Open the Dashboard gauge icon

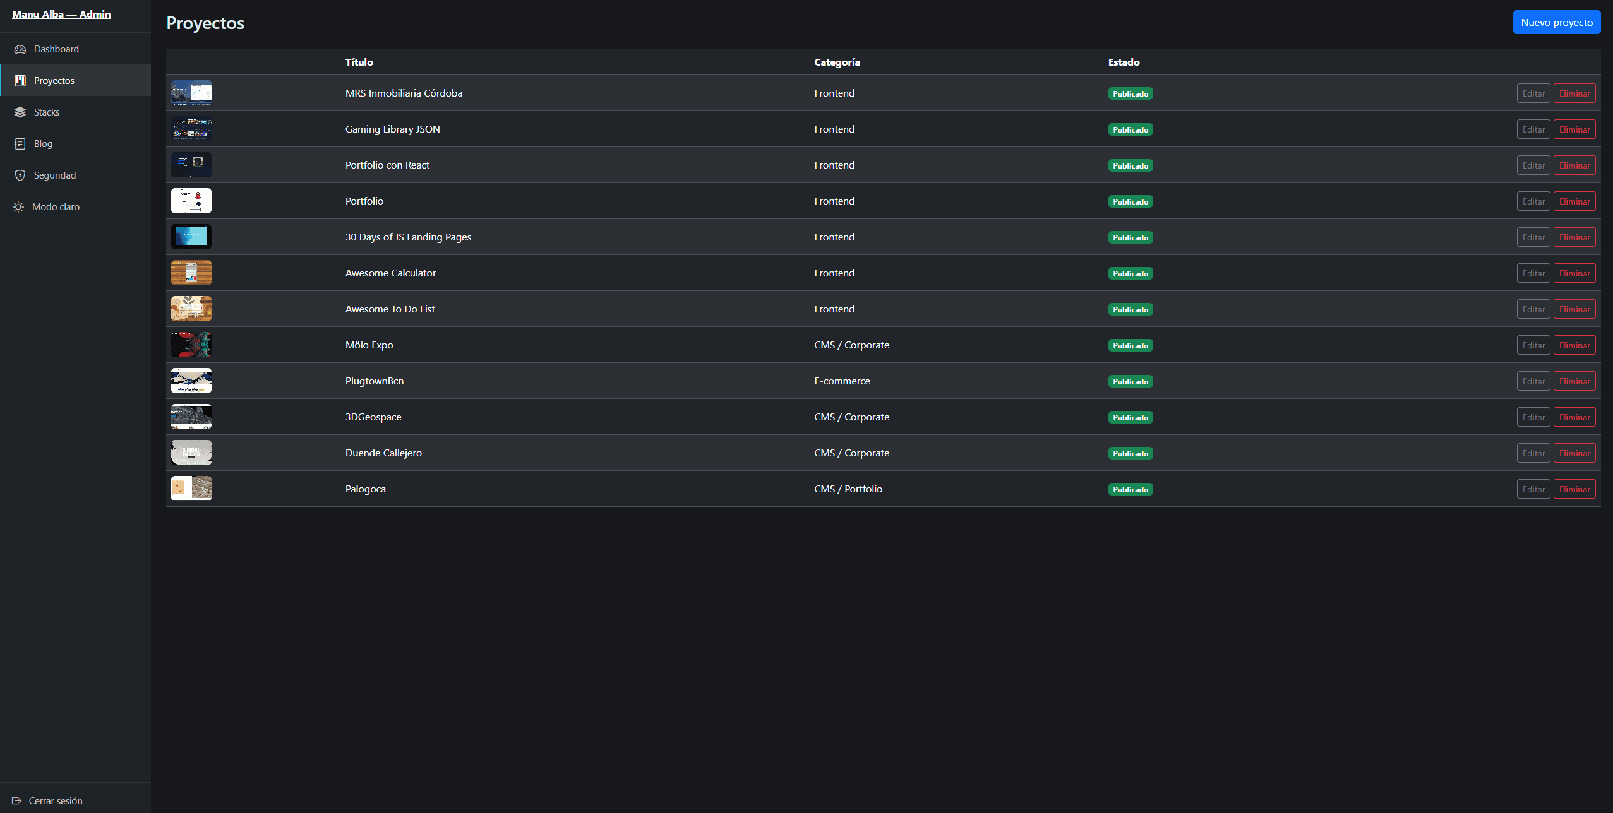(x=20, y=49)
